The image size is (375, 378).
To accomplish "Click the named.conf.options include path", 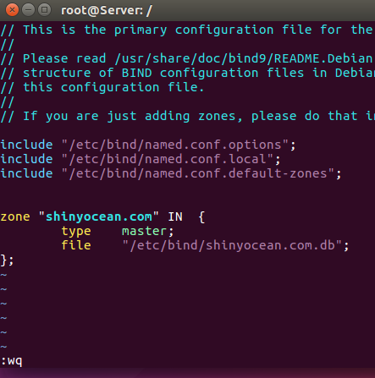I will pyautogui.click(x=175, y=145).
